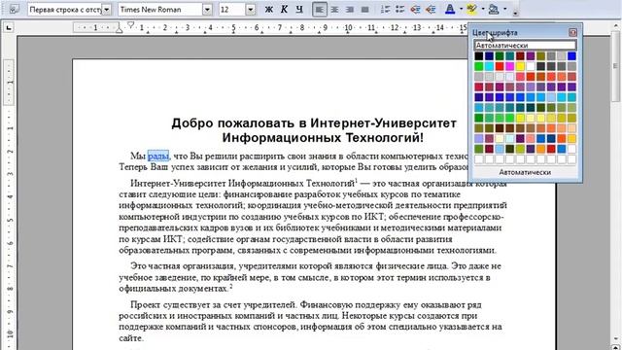Click footnote reference 2 after 'документах.'
Image resolution: width=622 pixels, height=350 pixels.
(231, 286)
